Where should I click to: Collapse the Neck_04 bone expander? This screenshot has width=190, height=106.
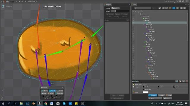click(x=150, y=77)
